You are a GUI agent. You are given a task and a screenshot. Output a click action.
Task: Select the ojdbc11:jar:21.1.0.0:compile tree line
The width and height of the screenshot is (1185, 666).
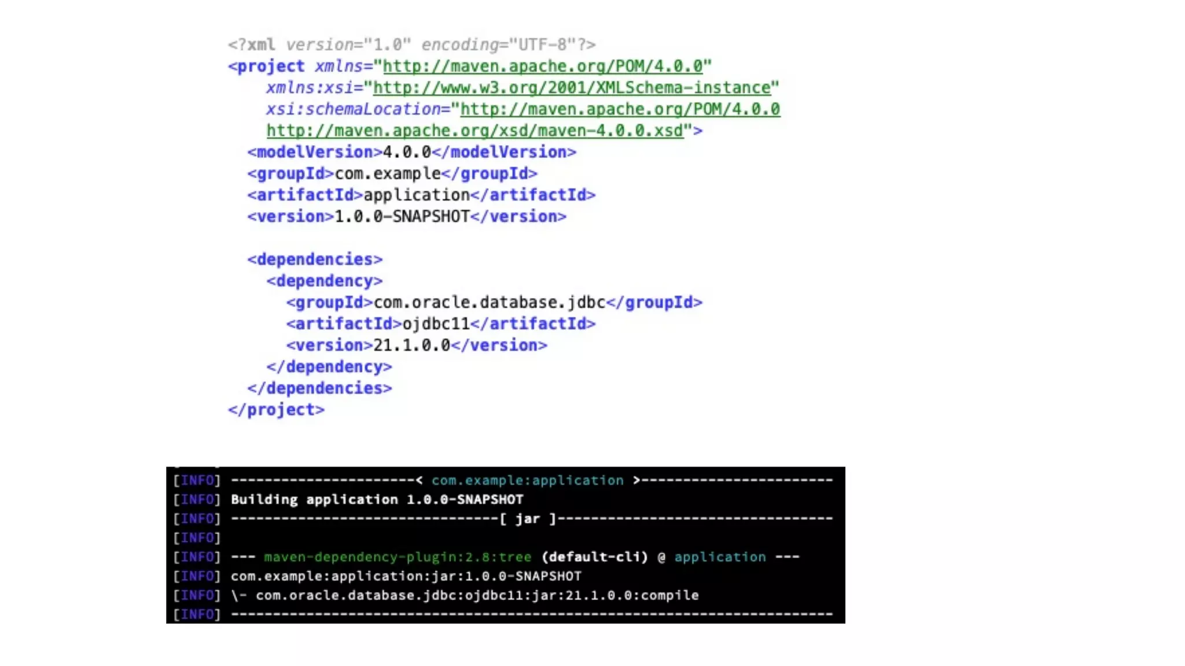pos(477,595)
